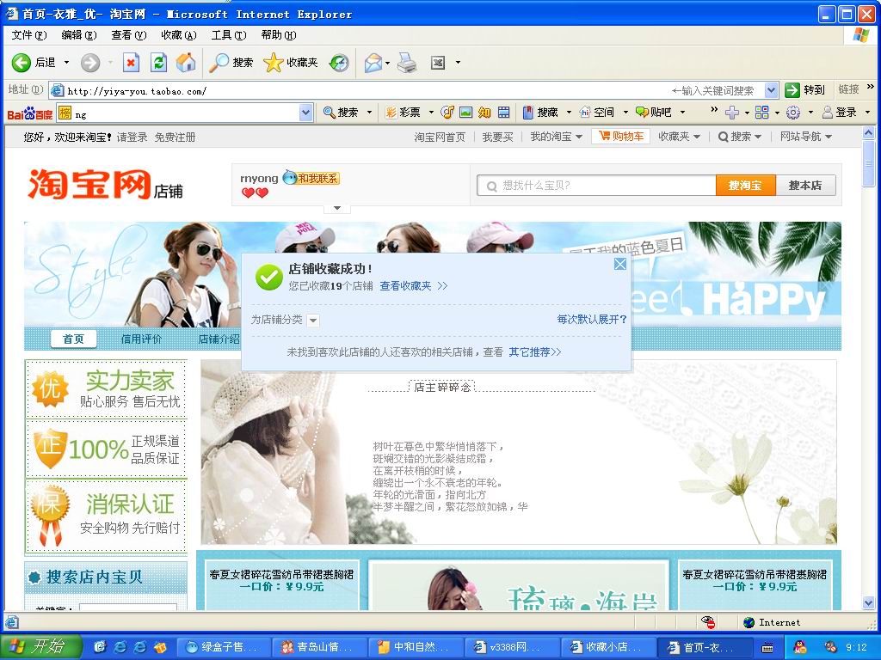The image size is (881, 660).
Task: Select the 首页 shop tab
Action: [74, 339]
